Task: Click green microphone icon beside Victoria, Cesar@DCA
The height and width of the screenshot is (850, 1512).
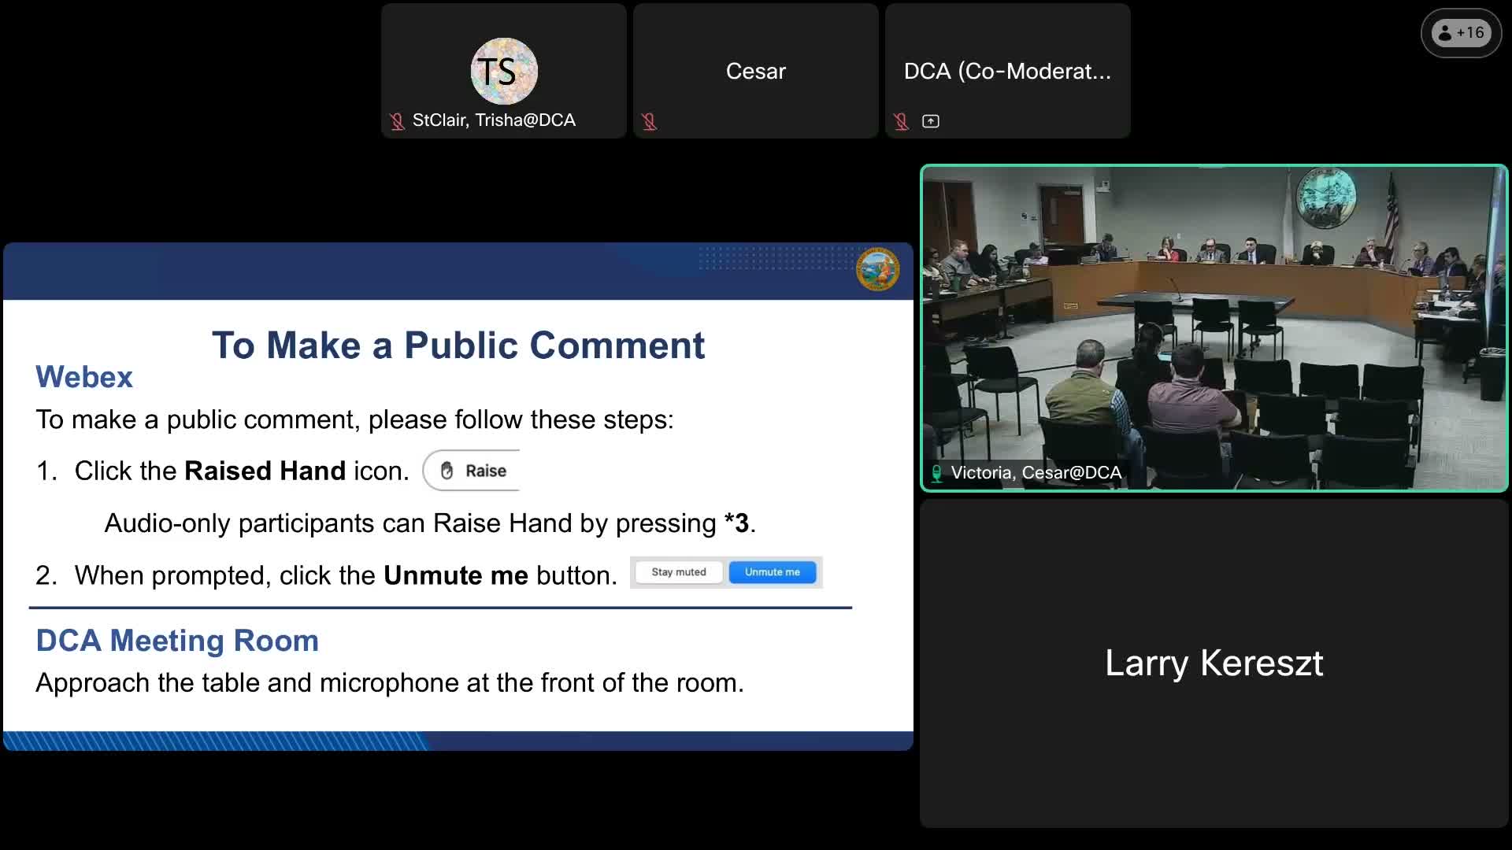Action: (x=936, y=473)
